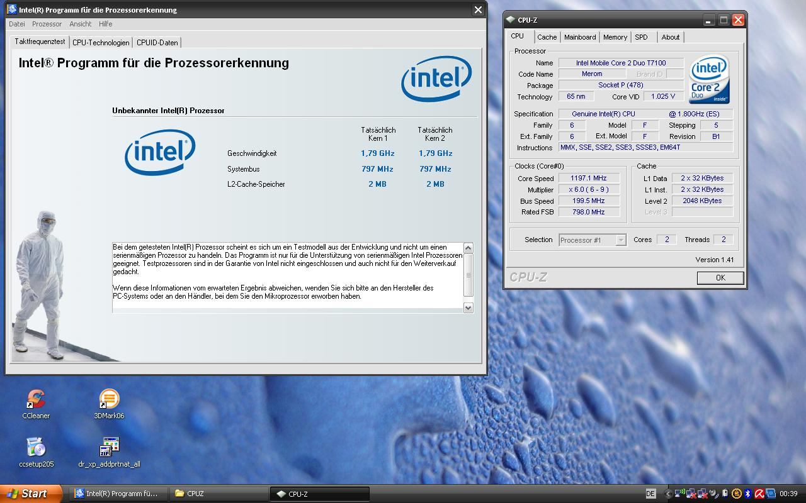Open the Avira red umbrella tray icon

click(x=759, y=494)
